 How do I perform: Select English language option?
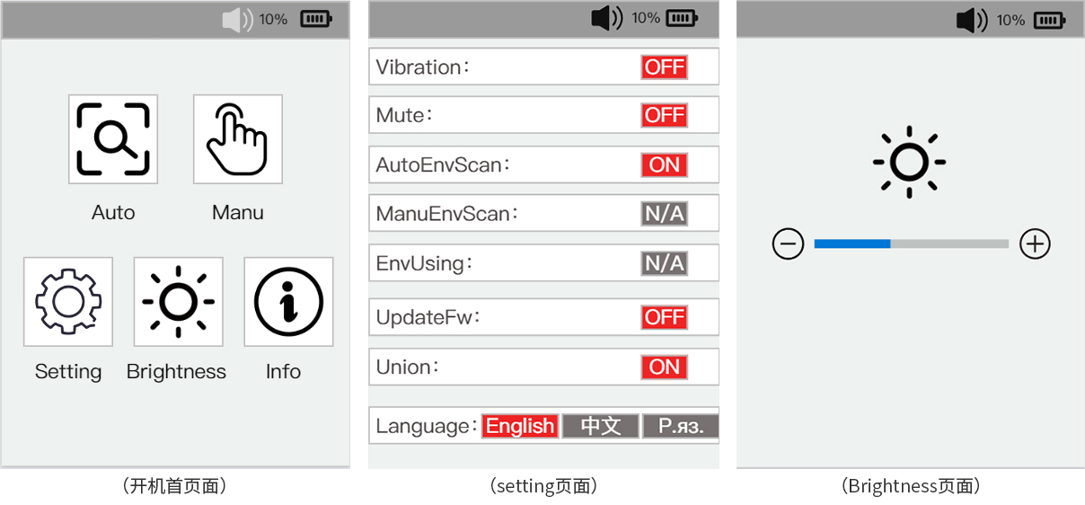(x=521, y=426)
